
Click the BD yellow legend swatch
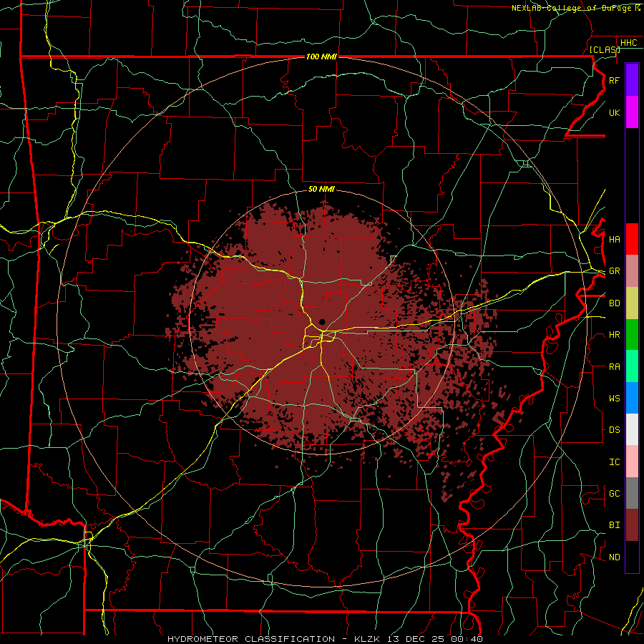tap(632, 303)
